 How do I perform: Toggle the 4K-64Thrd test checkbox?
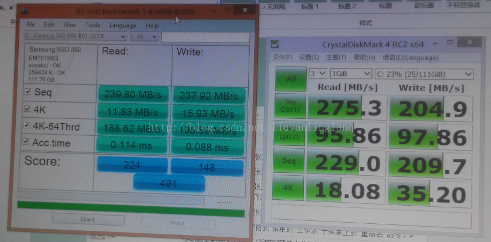tap(26, 126)
